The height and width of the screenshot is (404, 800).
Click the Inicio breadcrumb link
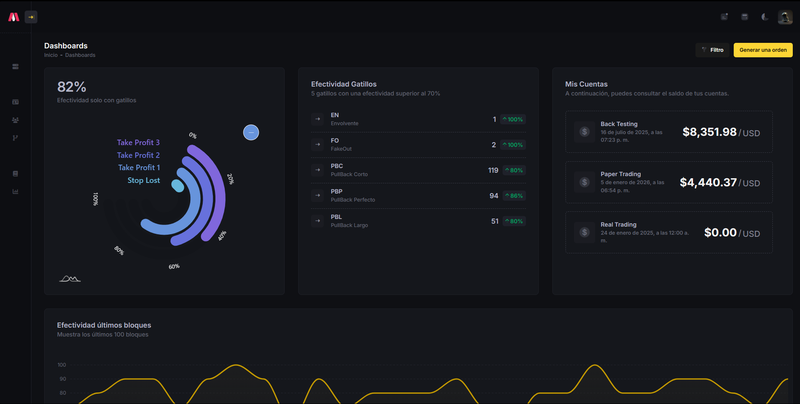tap(51, 55)
